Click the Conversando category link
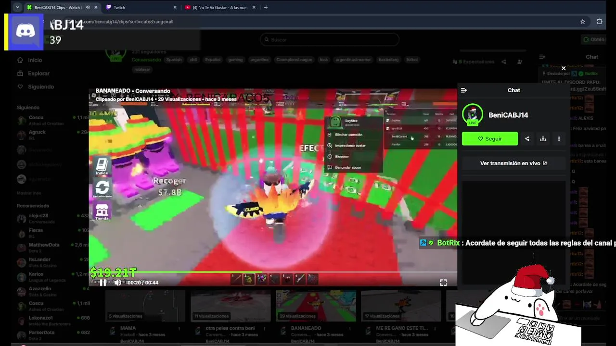 click(146, 60)
